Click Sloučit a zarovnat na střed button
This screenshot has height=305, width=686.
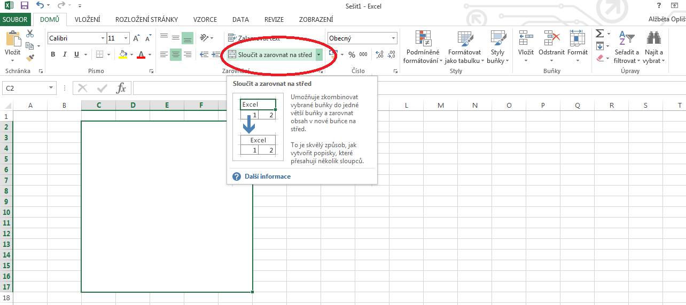270,54
